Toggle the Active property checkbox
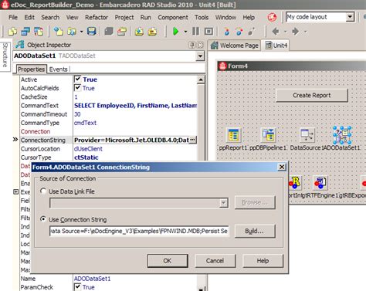The height and width of the screenshot is (291, 366). click(x=77, y=79)
